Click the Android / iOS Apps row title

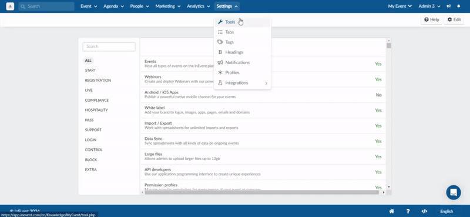coord(162,92)
